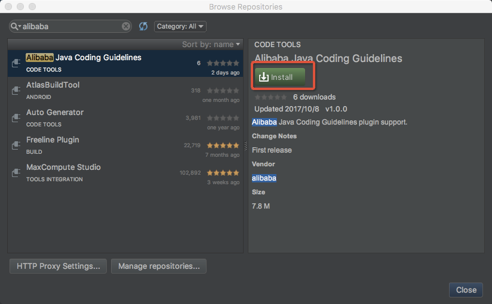Click the Auto Generator plugin icon
The width and height of the screenshot is (492, 304).
click(17, 118)
